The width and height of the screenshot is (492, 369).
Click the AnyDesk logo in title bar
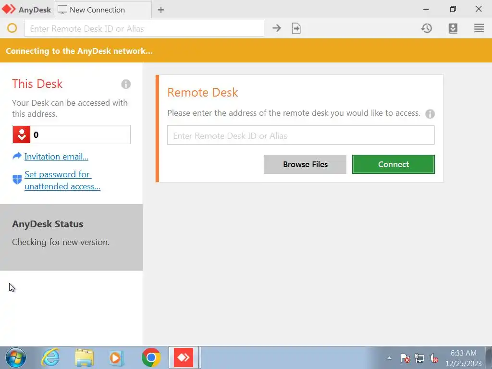tap(9, 10)
